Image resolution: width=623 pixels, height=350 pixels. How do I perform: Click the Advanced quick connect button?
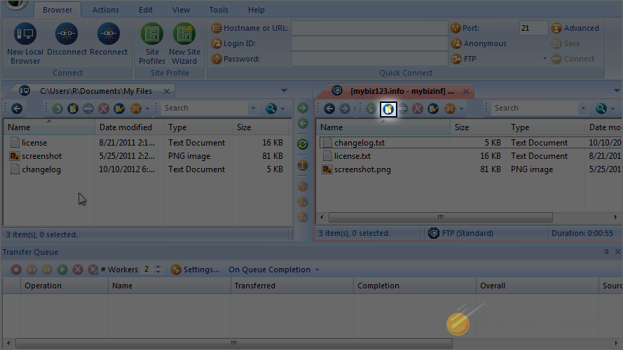[x=575, y=28]
